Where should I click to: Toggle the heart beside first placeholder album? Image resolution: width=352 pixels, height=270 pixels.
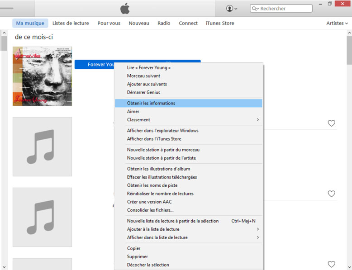(x=331, y=123)
